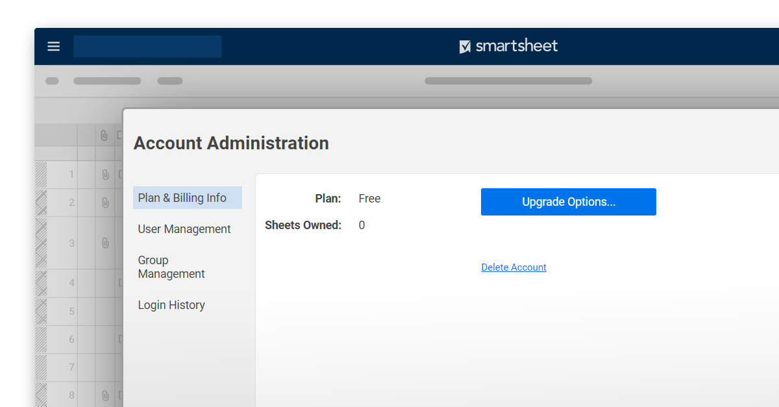Select row number 5 in the sheet
Screen dimensions: 779x407
71,312
